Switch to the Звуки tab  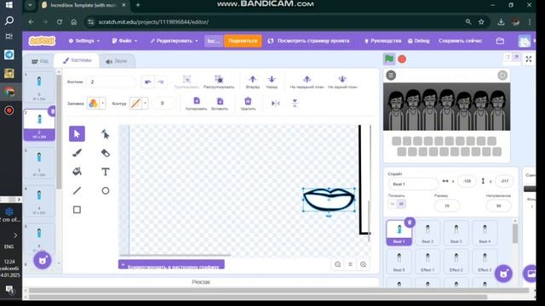[x=117, y=61]
